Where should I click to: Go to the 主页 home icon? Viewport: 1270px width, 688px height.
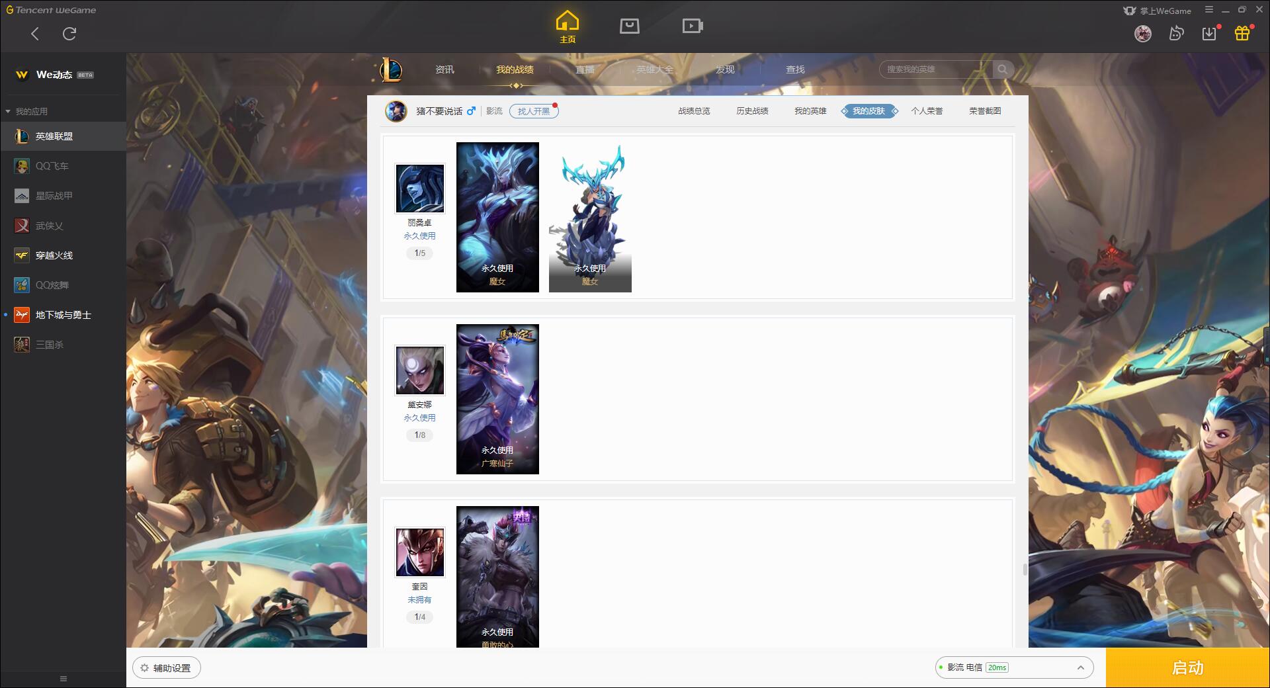click(568, 27)
